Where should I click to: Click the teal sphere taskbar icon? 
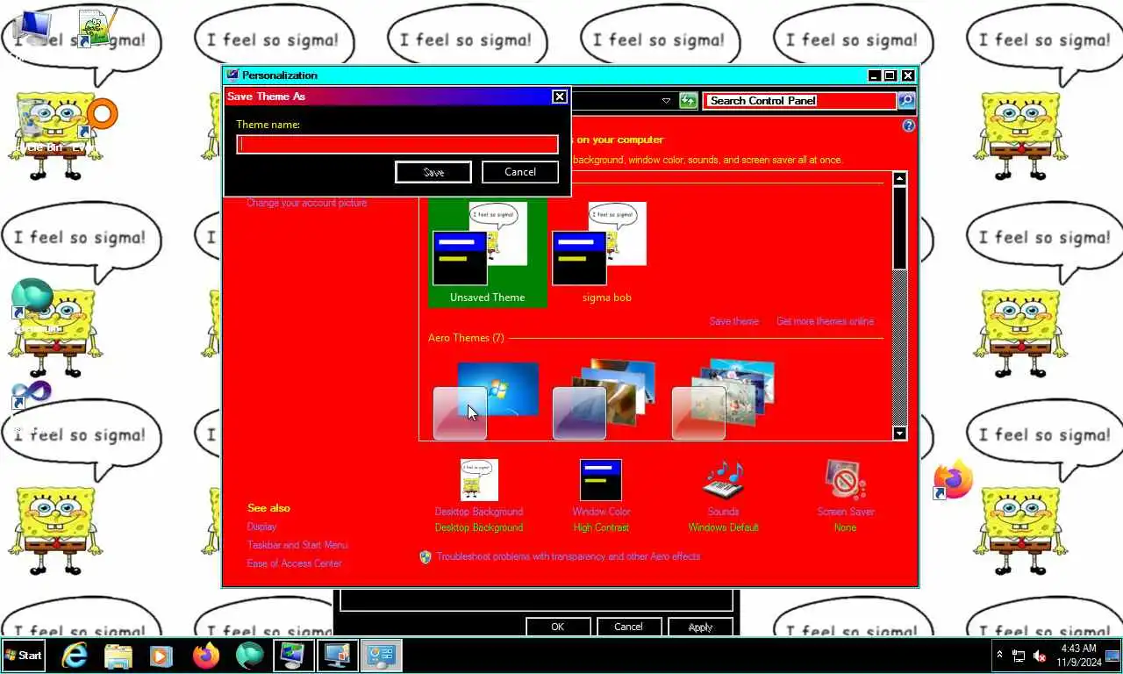tap(250, 656)
